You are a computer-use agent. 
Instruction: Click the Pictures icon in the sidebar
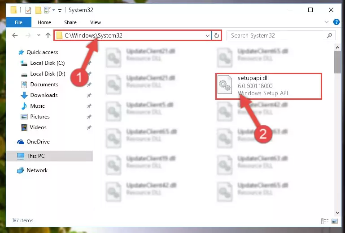coord(24,117)
